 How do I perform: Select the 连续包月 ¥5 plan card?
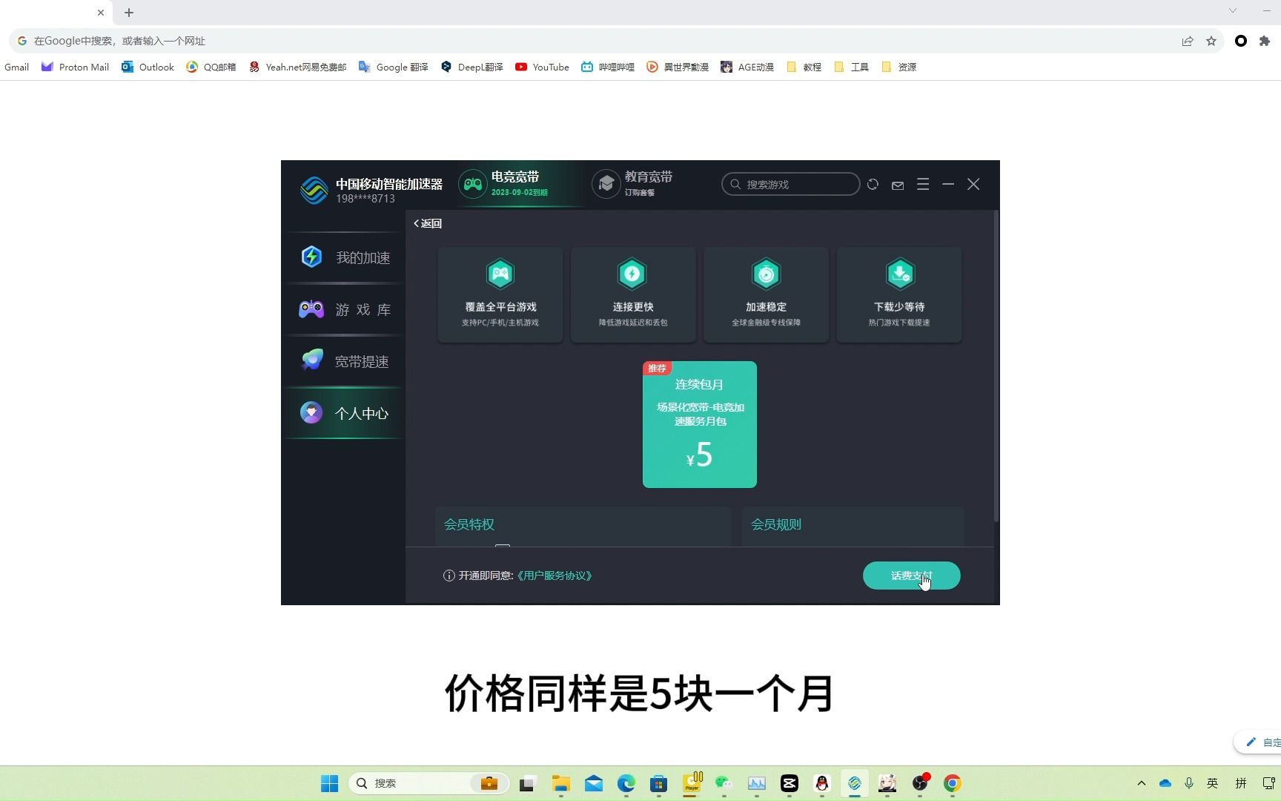pyautogui.click(x=700, y=424)
